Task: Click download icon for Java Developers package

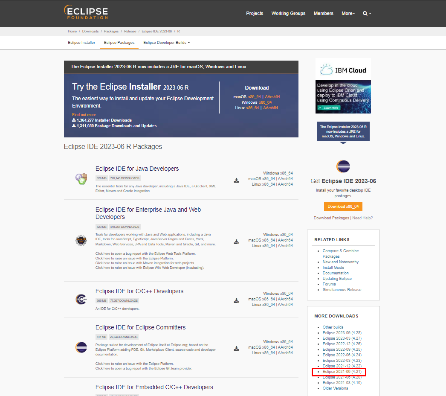Action: (x=236, y=180)
